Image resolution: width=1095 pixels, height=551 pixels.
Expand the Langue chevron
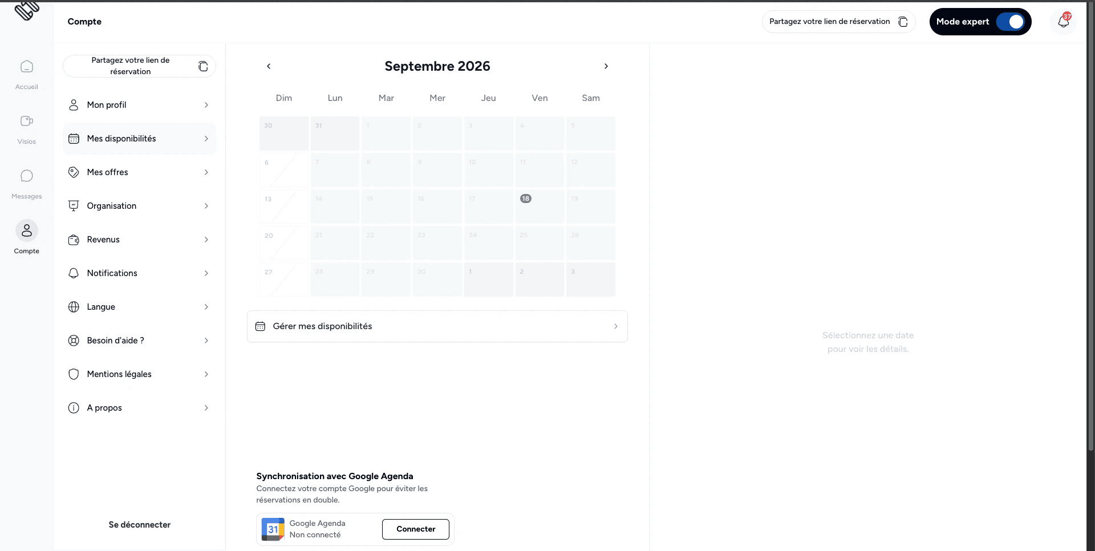point(206,307)
